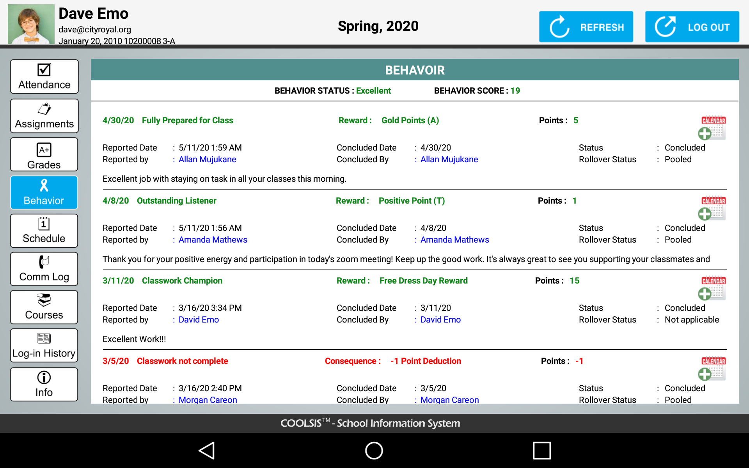
Task: Click the behavior status Excellent value
Action: point(373,91)
